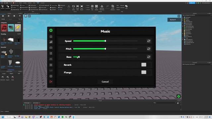Click Clear in Terrain Editor
Viewport: 212px width, 119px height.
coord(13,78)
